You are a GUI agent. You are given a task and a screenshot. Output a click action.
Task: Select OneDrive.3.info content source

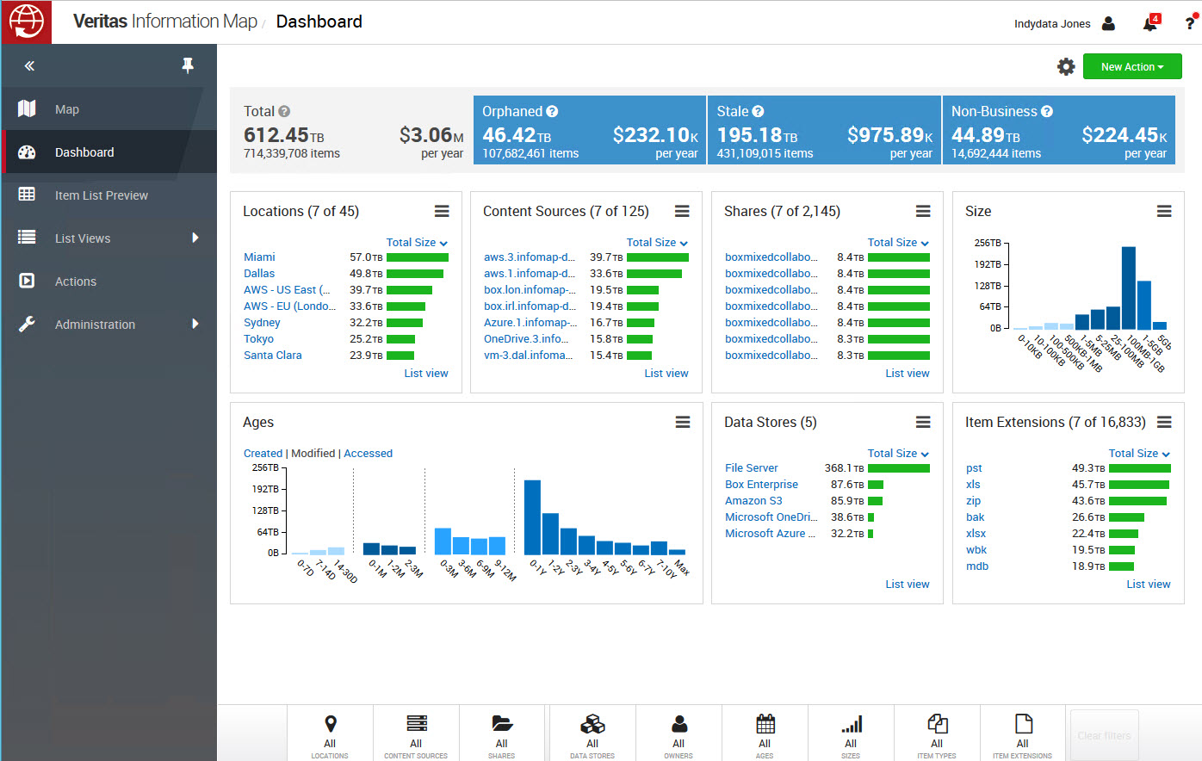(526, 339)
